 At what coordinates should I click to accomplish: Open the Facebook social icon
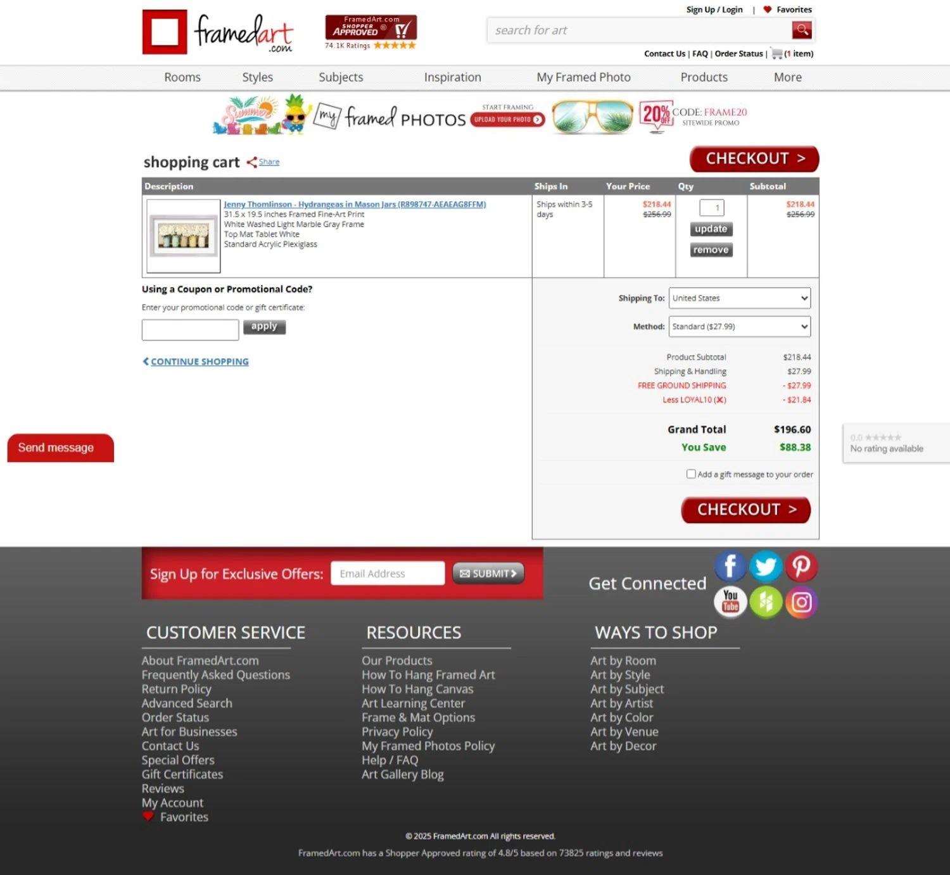[730, 566]
